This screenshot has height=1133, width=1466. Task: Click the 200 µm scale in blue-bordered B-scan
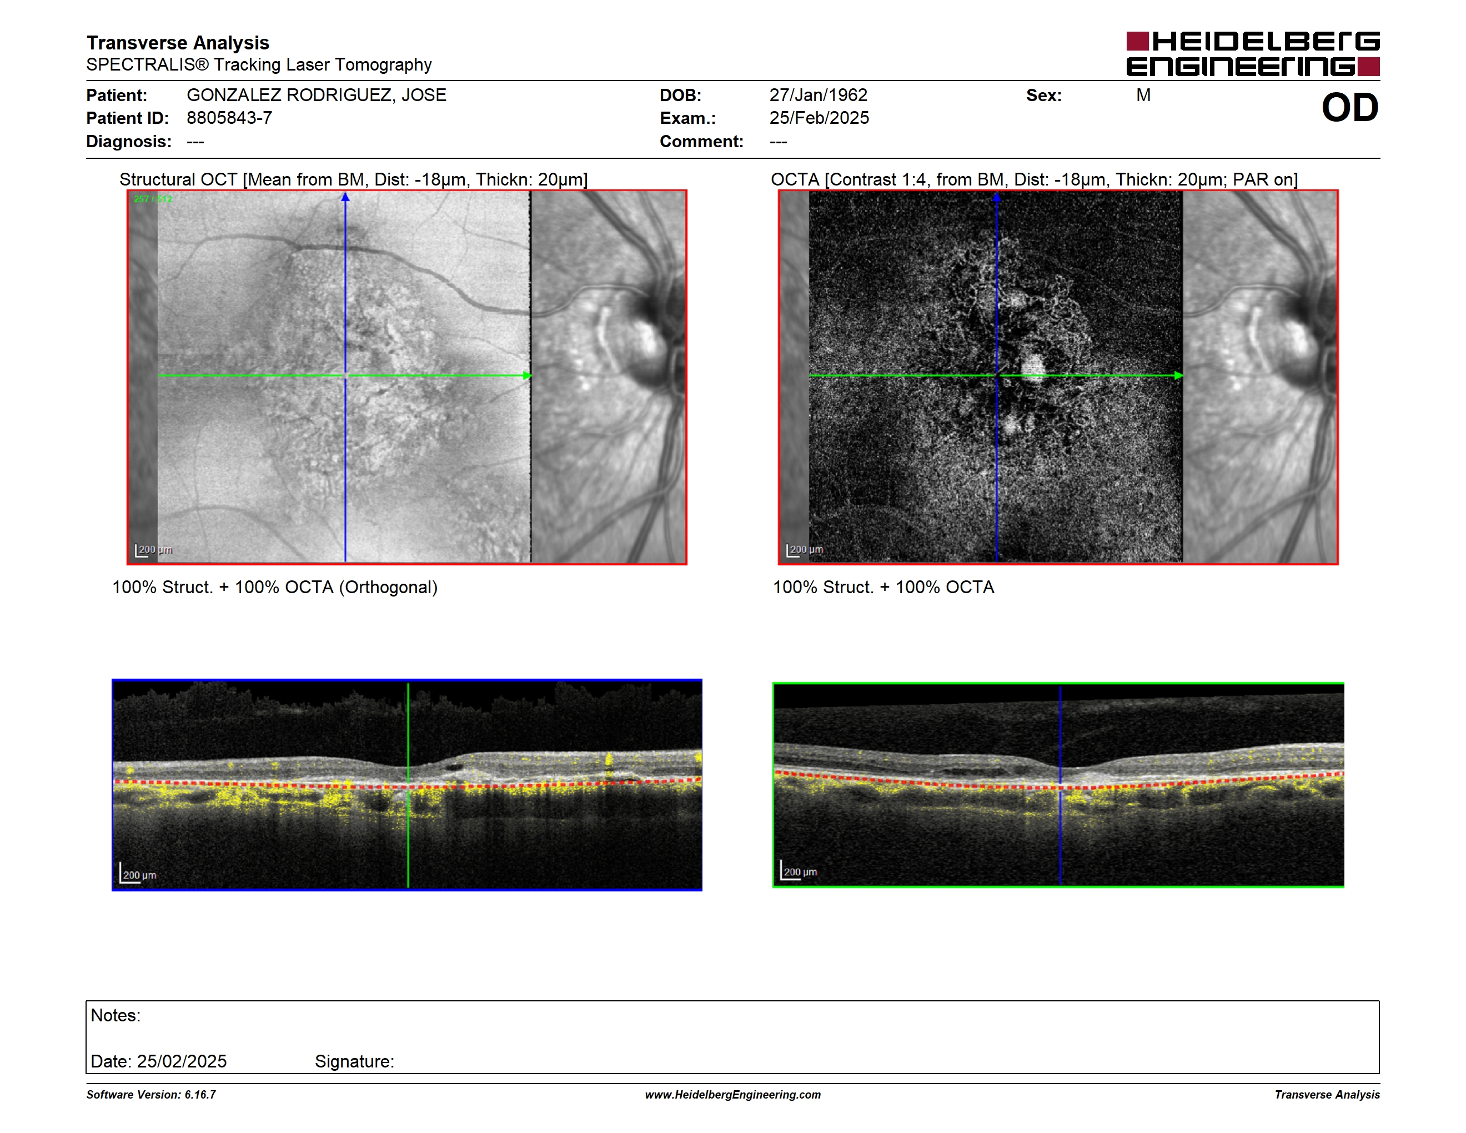(x=138, y=874)
